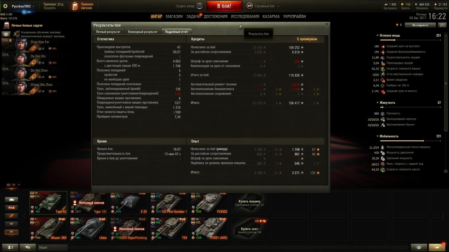Click the Исследовать button
This screenshot has height=252, width=449.
point(420,25)
